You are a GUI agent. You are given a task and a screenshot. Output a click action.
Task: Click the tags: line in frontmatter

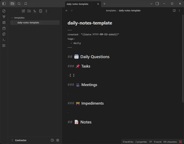tap(71, 39)
